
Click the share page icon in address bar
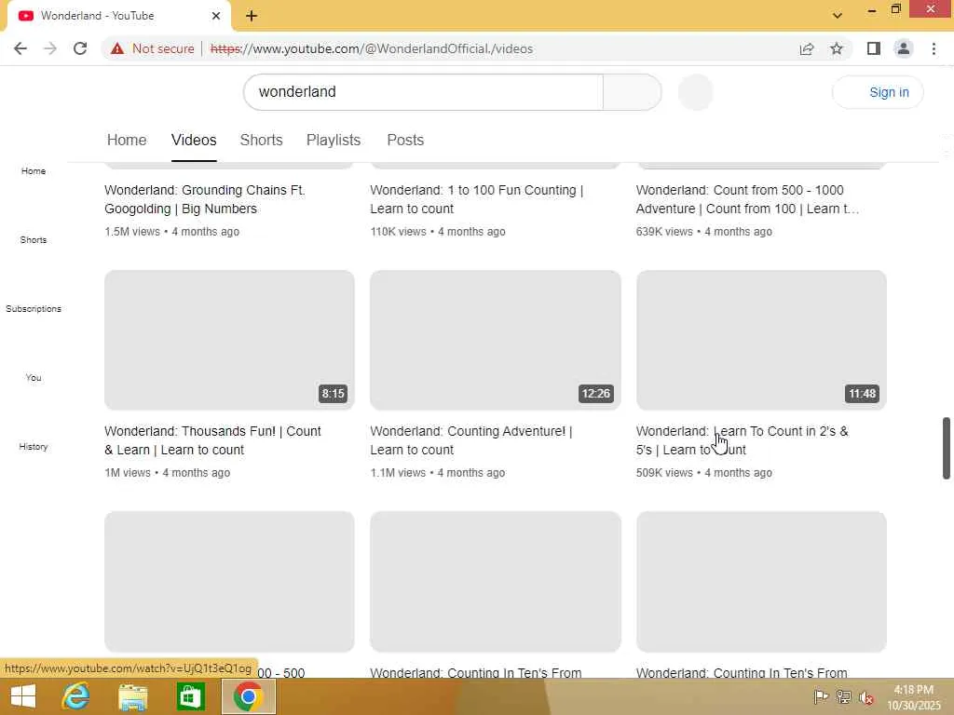[x=807, y=48]
